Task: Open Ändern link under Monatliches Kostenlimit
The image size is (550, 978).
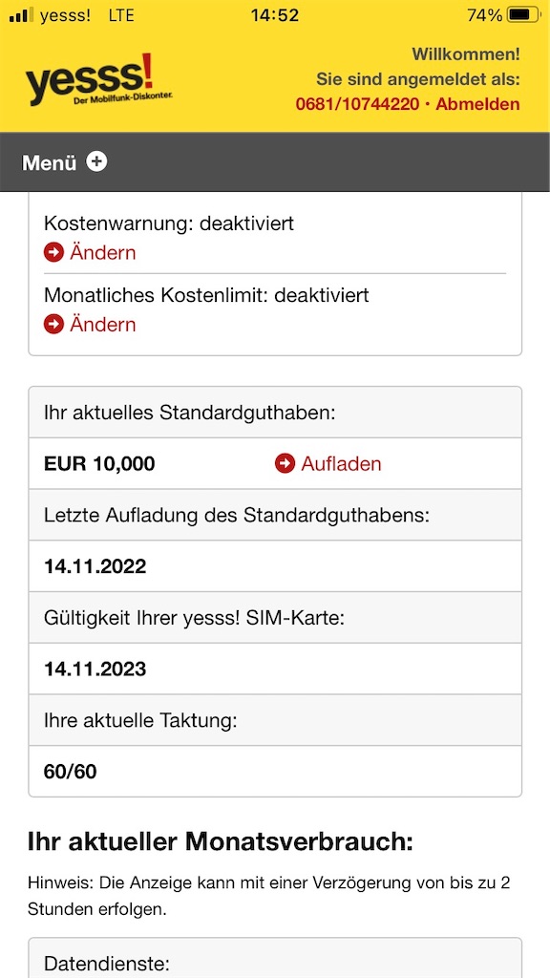Action: (x=103, y=325)
